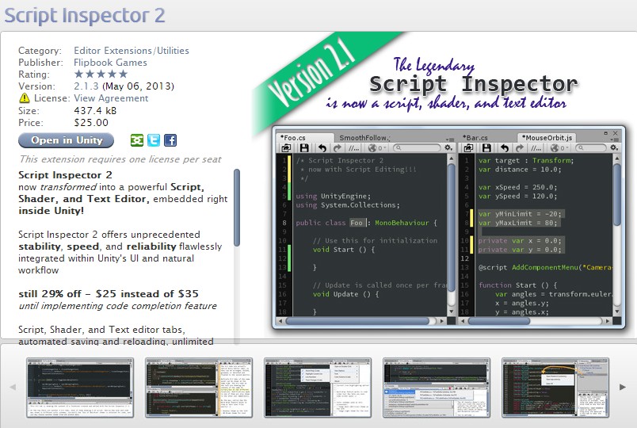Open the tab context menu beside SmoothFollow tab
Image resolution: width=637 pixels, height=428 pixels.
pyautogui.click(x=450, y=139)
